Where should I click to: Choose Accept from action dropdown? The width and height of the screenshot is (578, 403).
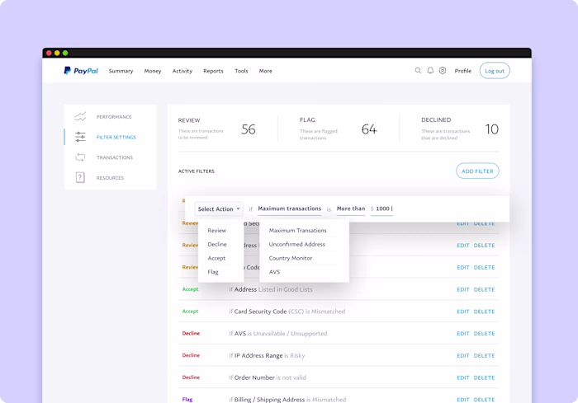216,258
